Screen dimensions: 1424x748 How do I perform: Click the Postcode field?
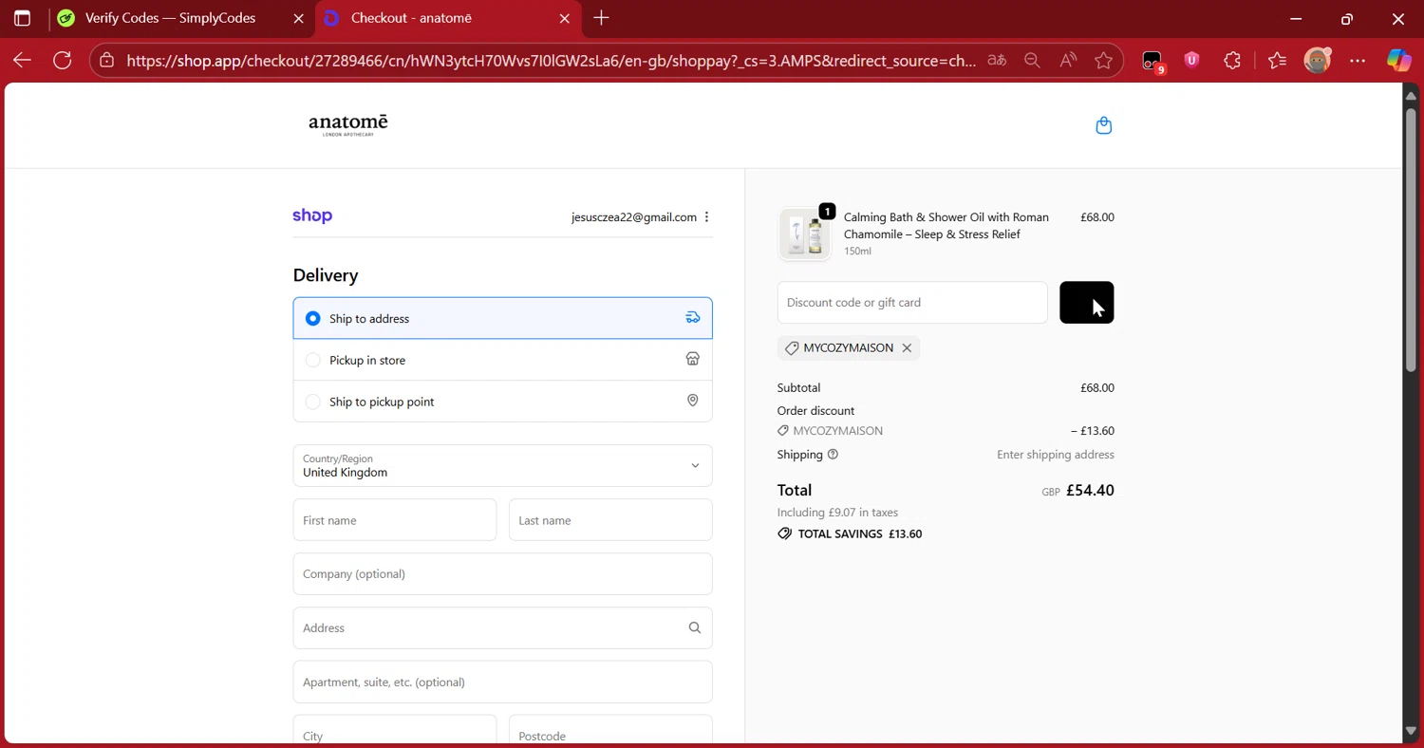(x=610, y=730)
